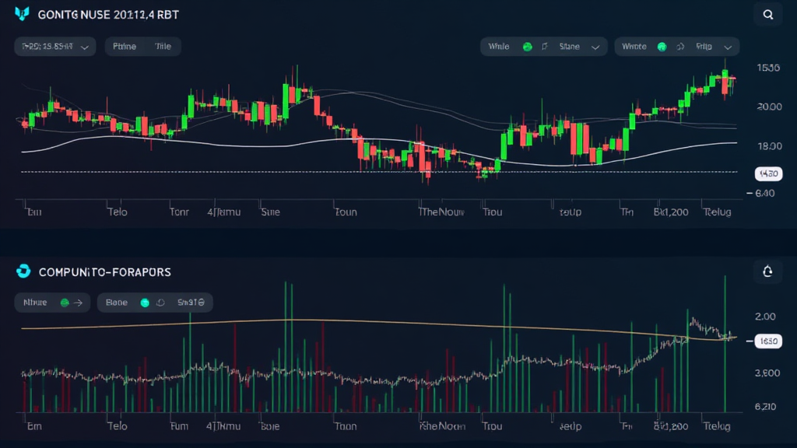This screenshot has width=797, height=448.
Task: Click the 14.50 price label on the right axis
Action: pos(767,173)
